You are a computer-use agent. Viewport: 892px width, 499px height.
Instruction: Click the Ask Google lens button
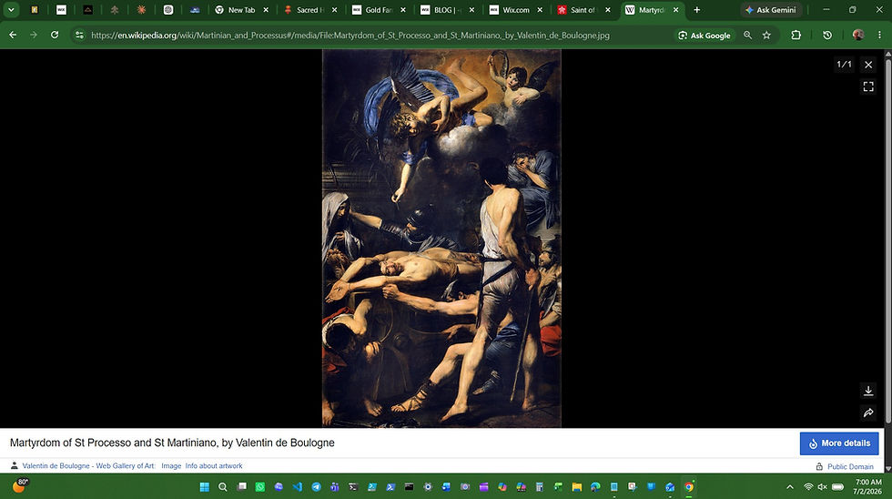tap(704, 36)
